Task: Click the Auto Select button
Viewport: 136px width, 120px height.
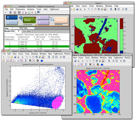Action: coord(27,31)
